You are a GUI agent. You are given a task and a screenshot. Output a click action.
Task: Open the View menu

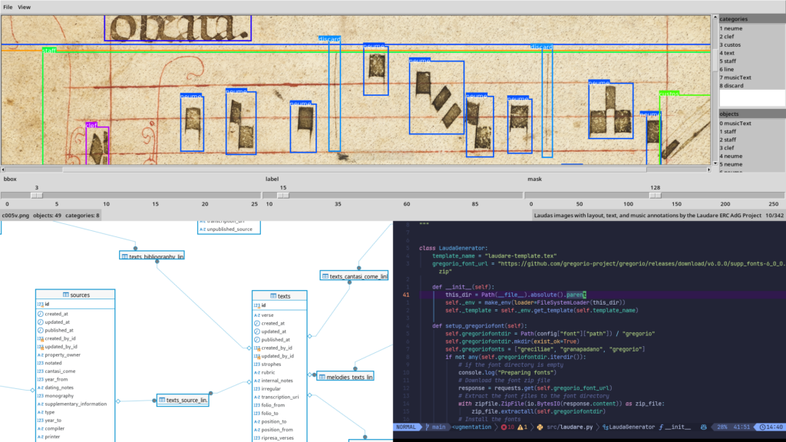(x=24, y=7)
